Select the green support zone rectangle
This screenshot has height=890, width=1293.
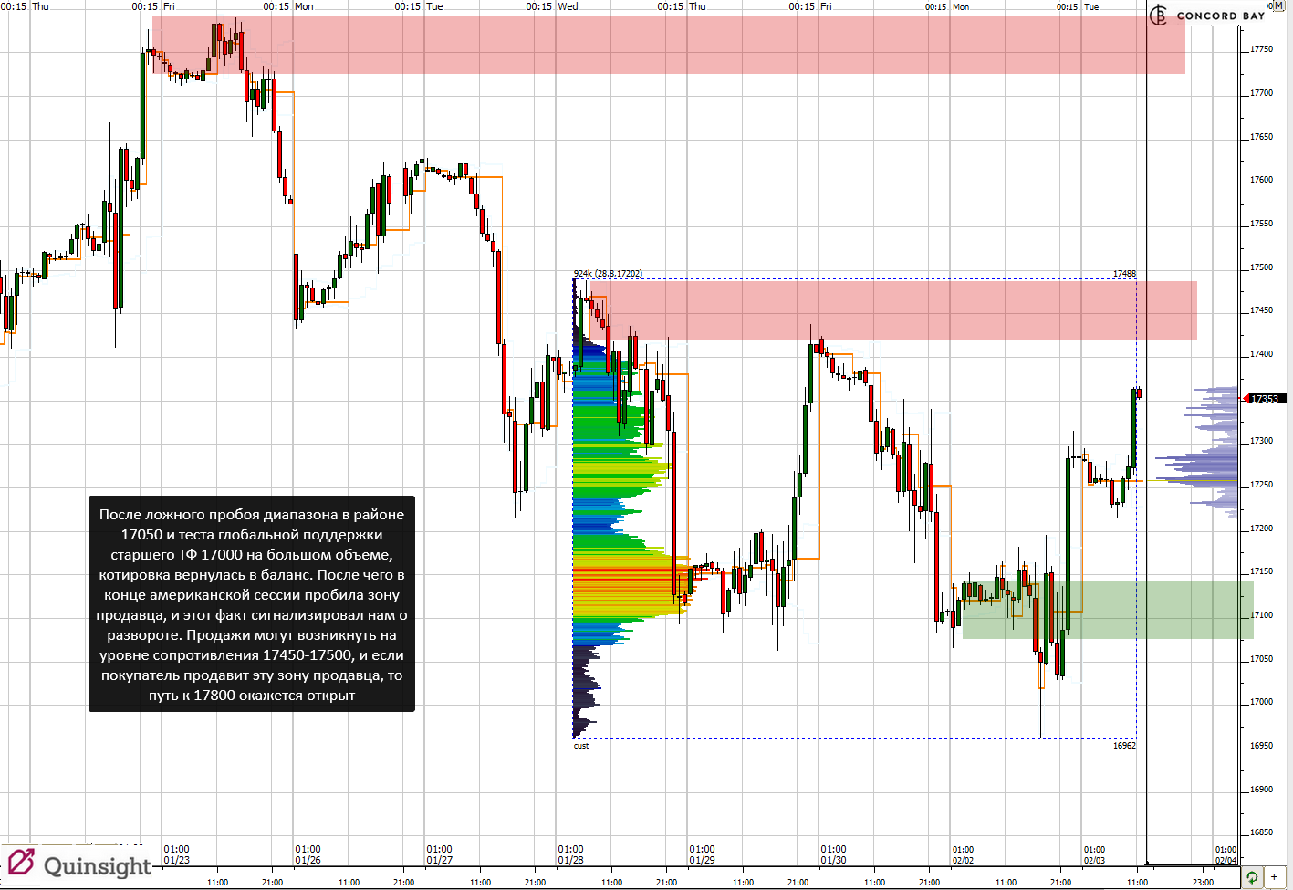tap(1108, 610)
